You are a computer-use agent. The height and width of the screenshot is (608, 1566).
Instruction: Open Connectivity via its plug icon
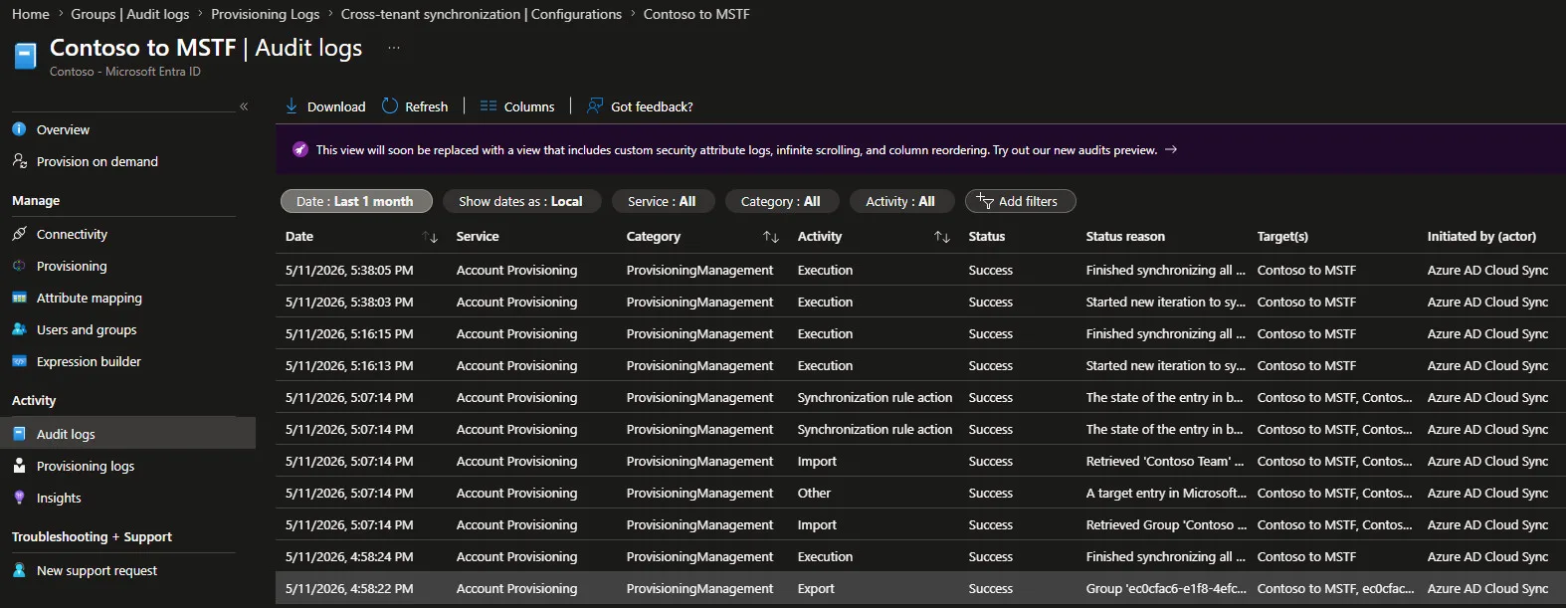[x=19, y=234]
